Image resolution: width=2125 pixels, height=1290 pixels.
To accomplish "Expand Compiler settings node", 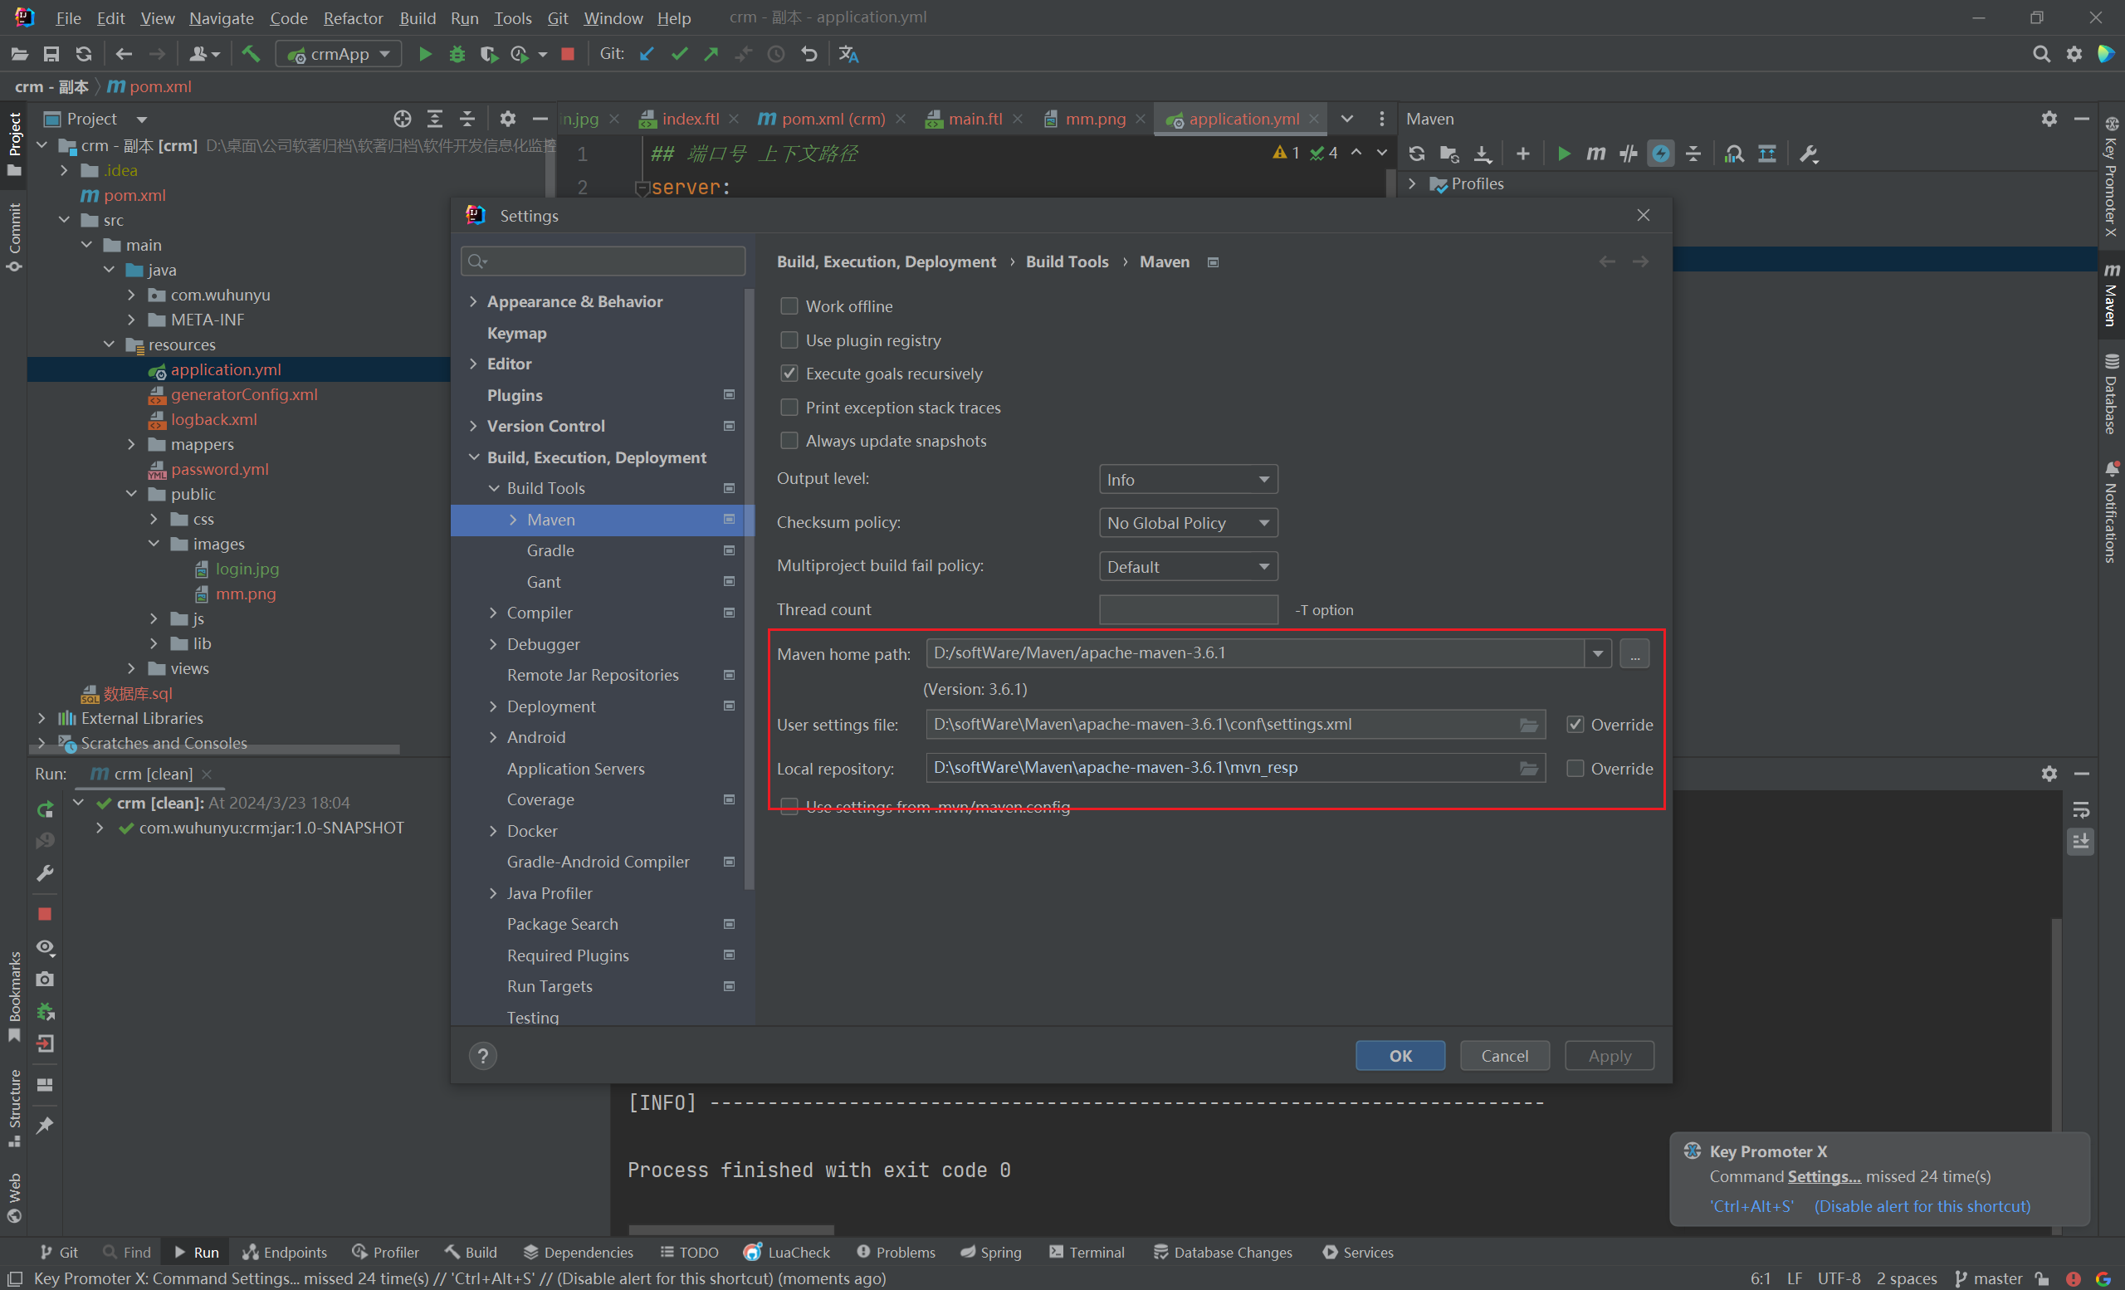I will (x=493, y=613).
